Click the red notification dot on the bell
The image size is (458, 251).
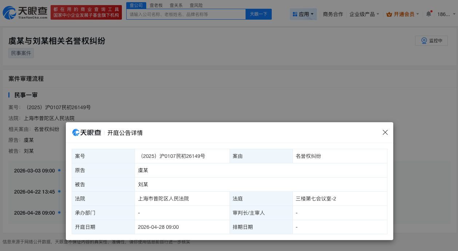click(x=431, y=11)
